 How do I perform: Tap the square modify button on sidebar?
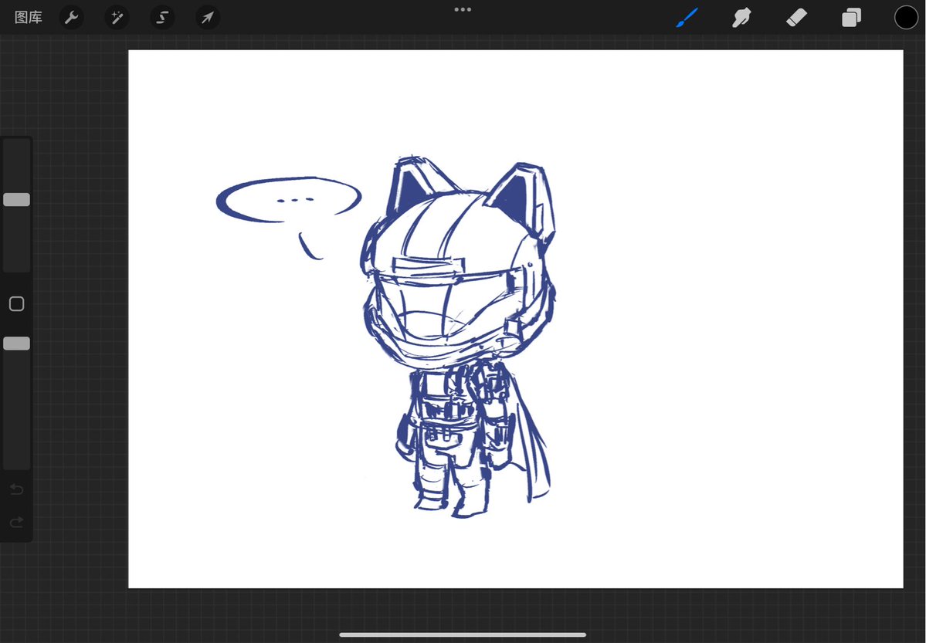pos(16,304)
